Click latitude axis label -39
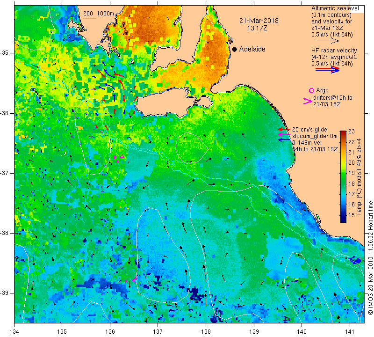Screen dimensions: 374x337 (5, 293)
